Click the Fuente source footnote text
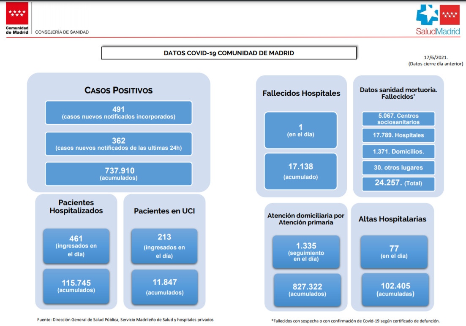Viewport: 466px width, 326px height. (x=125, y=320)
